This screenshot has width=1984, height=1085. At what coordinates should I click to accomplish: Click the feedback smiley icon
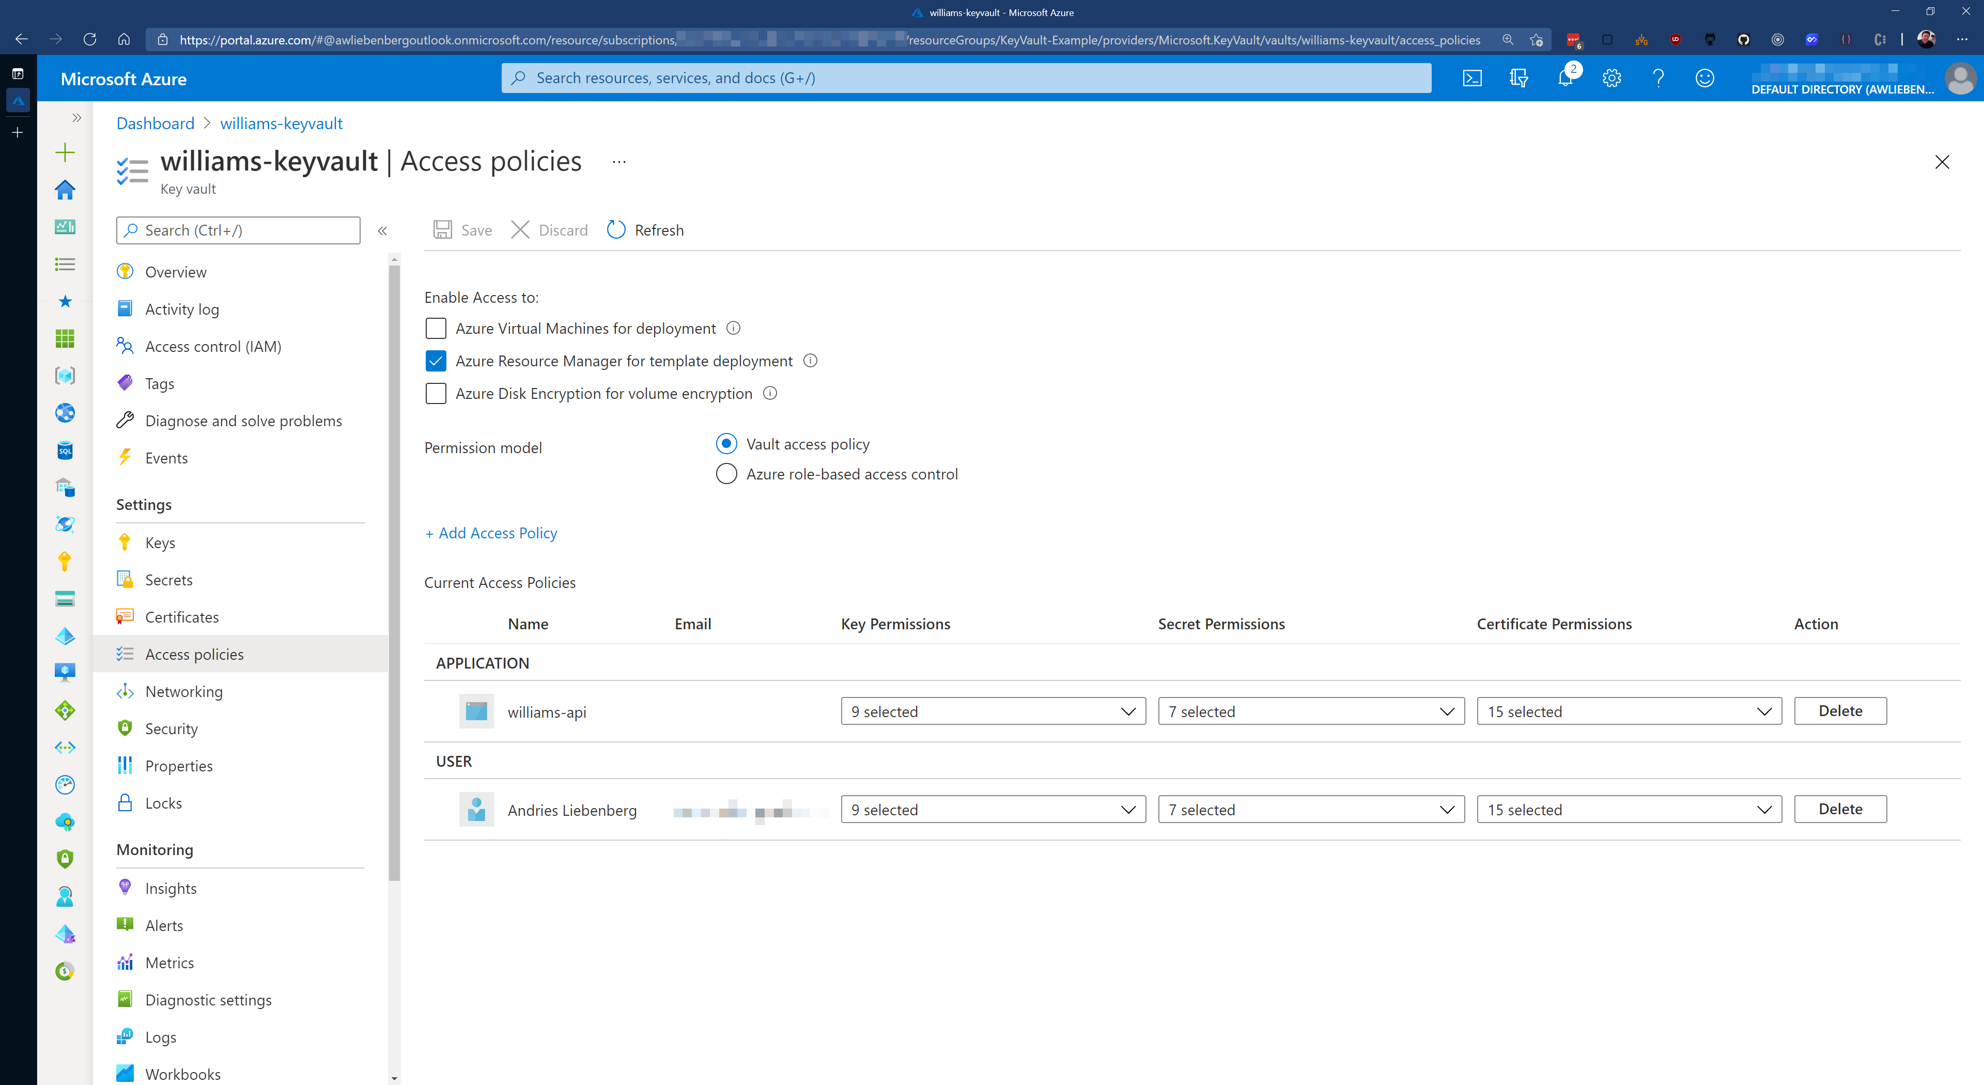coord(1704,78)
